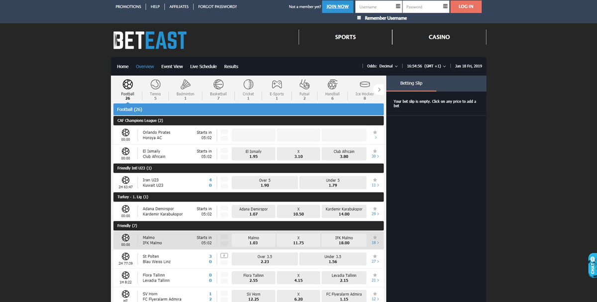Select the Badminton sport icon
Screen dimensions: 597x302
185,84
